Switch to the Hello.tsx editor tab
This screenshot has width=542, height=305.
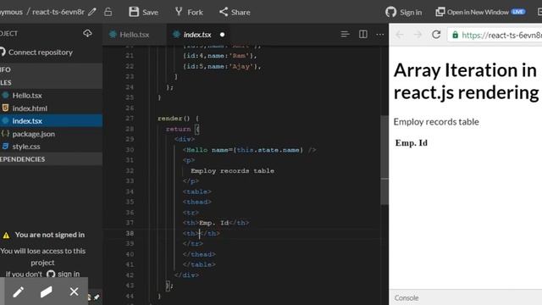134,35
